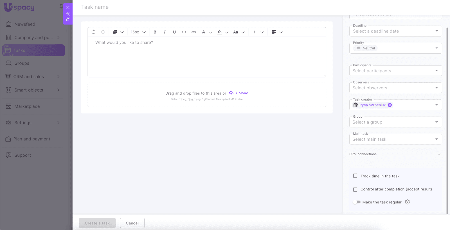Viewport: 450px width, 230px height.
Task: Toggle Make the task regular switch
Action: [357, 202]
